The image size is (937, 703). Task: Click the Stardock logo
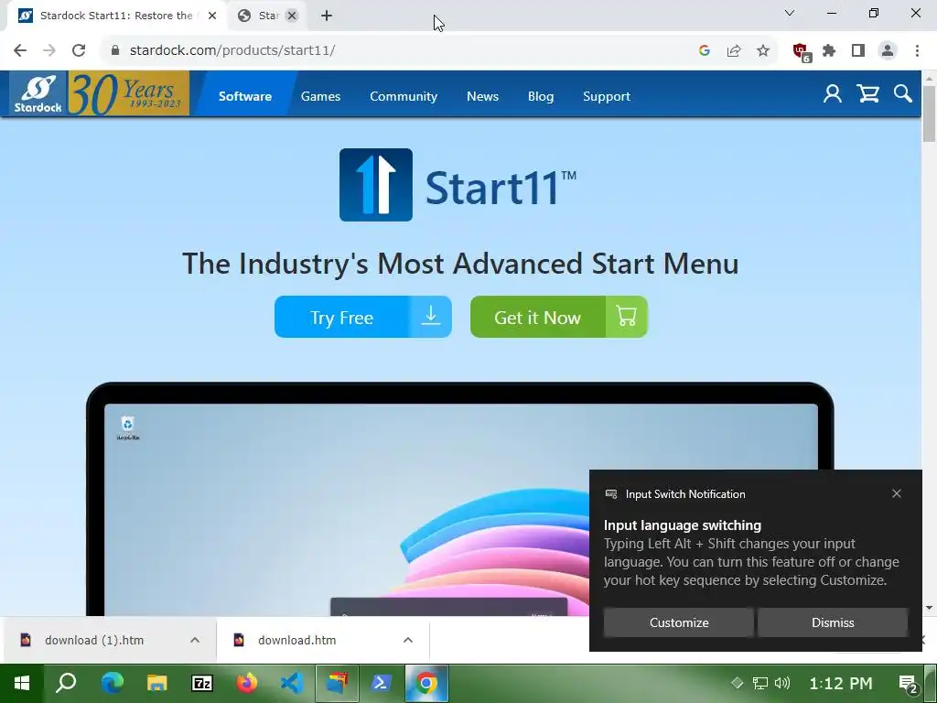(x=38, y=93)
